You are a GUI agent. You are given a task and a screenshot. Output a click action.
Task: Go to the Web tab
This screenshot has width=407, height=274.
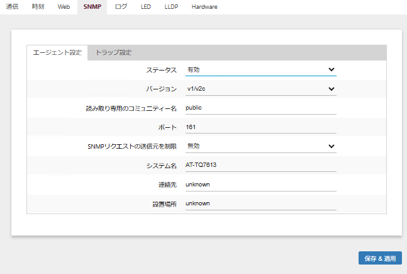point(64,7)
